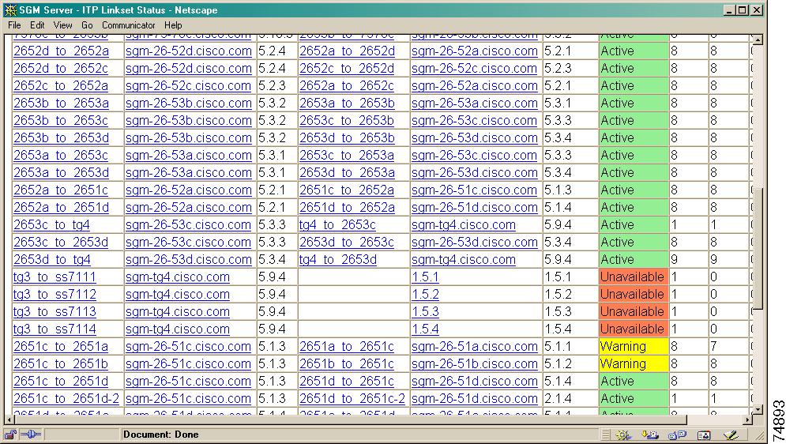
Task: Click the underlined 1.5.4 node link
Action: point(425,329)
